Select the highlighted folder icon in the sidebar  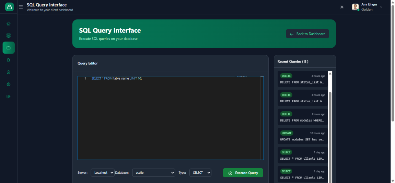9,48
